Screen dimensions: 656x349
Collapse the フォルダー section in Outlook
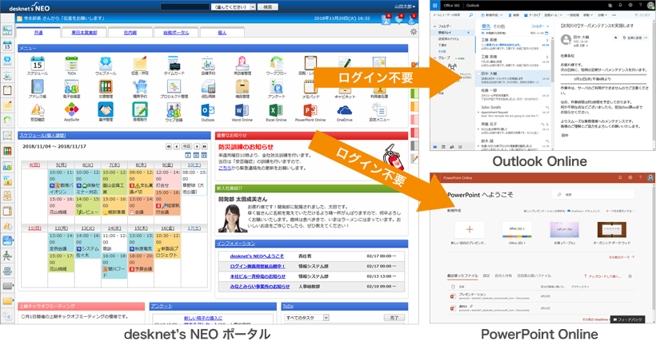tap(434, 26)
